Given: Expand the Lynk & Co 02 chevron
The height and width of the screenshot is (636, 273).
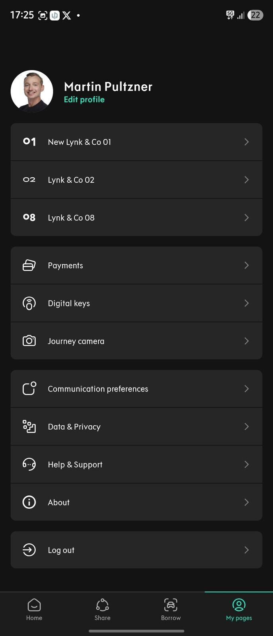Looking at the screenshot, I should pos(246,180).
